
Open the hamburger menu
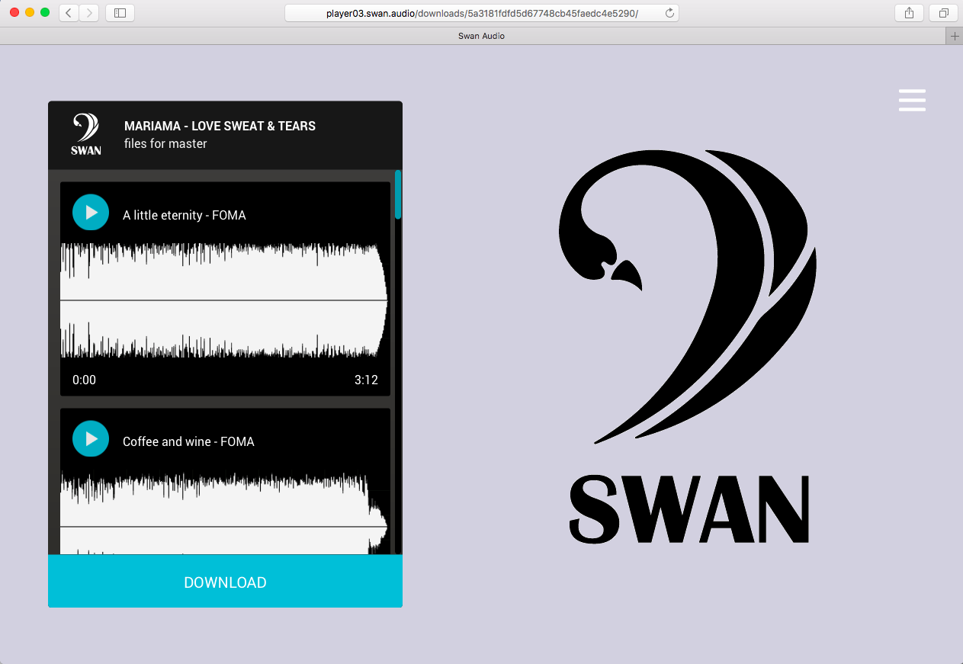coord(912,100)
